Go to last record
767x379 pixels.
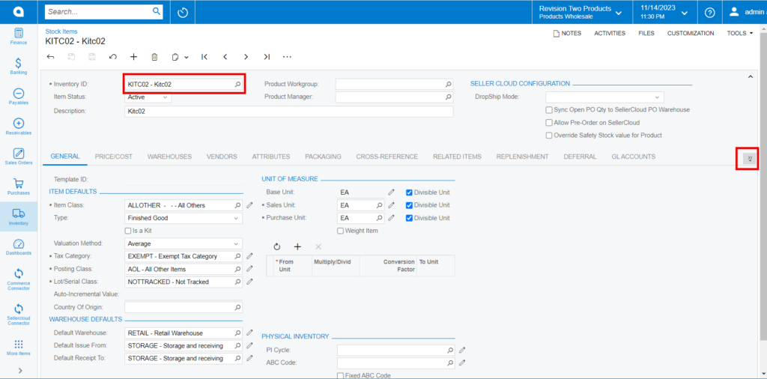(267, 57)
